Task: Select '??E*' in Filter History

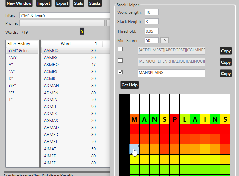Action: pos(22,85)
